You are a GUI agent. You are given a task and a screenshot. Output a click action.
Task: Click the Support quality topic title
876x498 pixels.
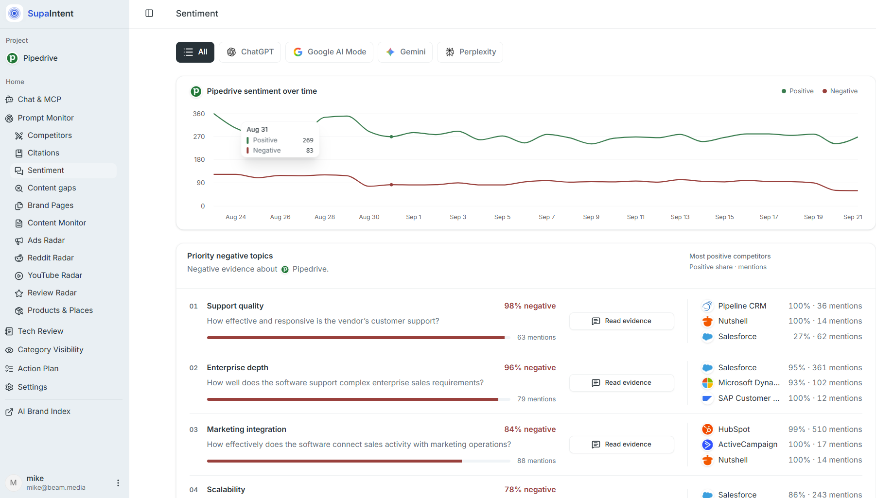click(x=235, y=306)
